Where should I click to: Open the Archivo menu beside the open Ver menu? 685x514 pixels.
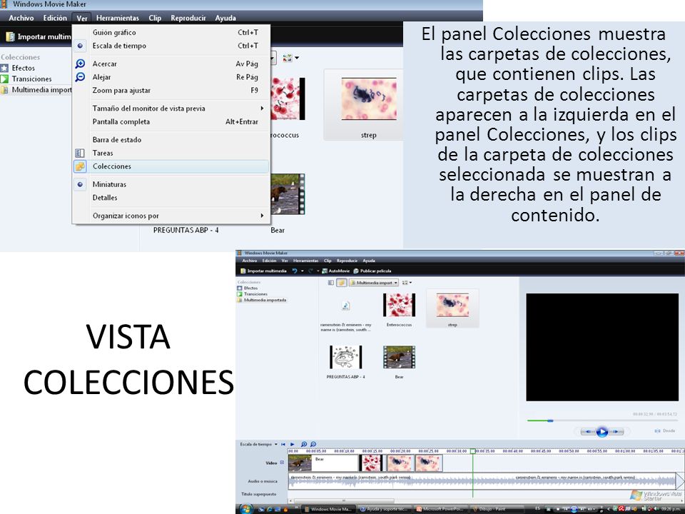click(x=21, y=18)
